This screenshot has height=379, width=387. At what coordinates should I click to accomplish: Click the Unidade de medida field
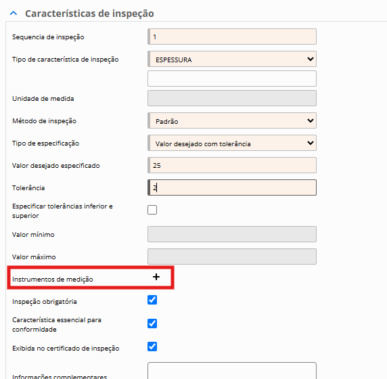coord(232,98)
